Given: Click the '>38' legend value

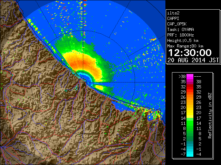Looking at the screenshot, I should click(182, 77).
